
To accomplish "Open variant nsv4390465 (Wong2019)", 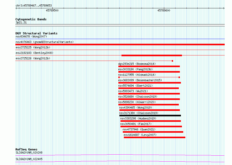I will [x=136, y=107].
